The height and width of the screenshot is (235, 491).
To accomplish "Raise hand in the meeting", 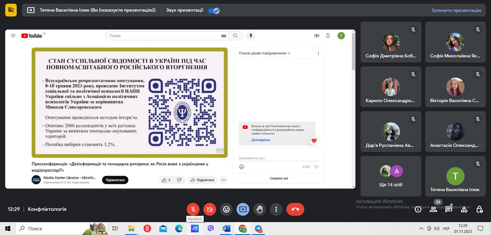I will [259, 209].
